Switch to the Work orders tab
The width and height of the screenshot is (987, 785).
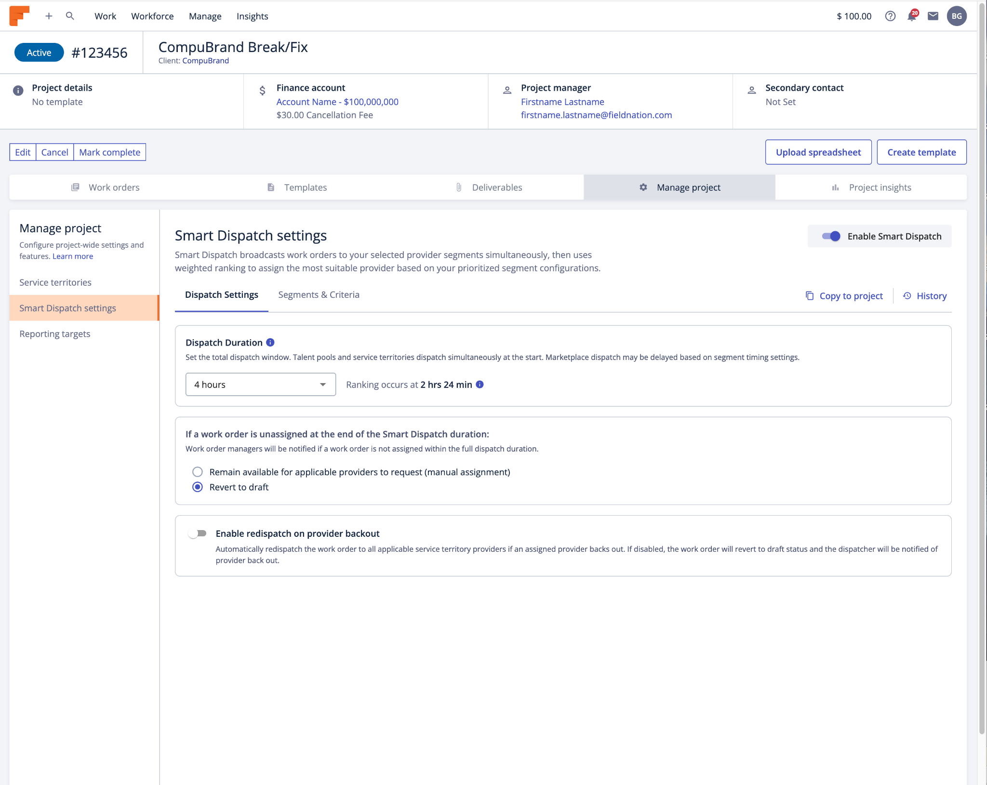(105, 187)
